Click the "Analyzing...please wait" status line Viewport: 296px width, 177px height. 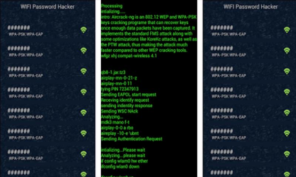[x=123, y=156]
